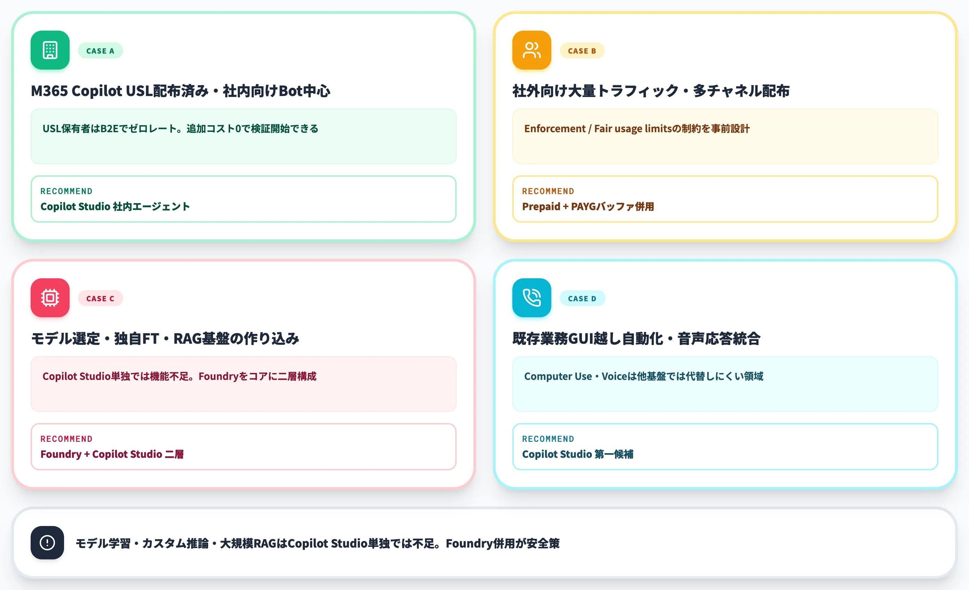Click the orange users icon for Case B
The width and height of the screenshot is (969, 590).
[531, 50]
